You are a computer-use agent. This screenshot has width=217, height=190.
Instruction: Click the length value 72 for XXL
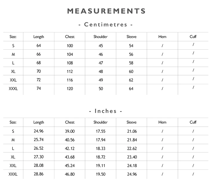(38, 80)
